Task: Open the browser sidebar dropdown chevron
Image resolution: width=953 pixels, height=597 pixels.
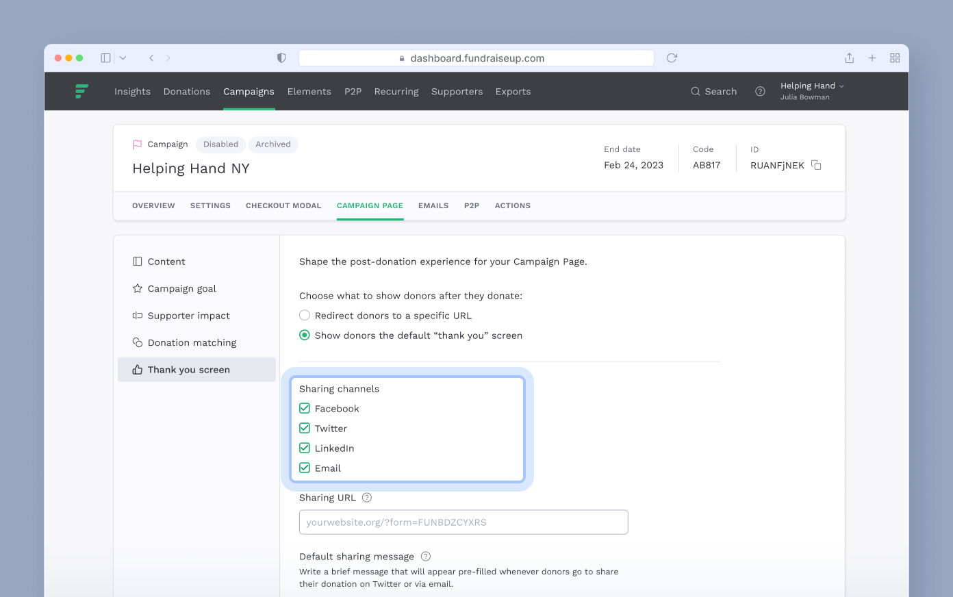Action: click(123, 58)
